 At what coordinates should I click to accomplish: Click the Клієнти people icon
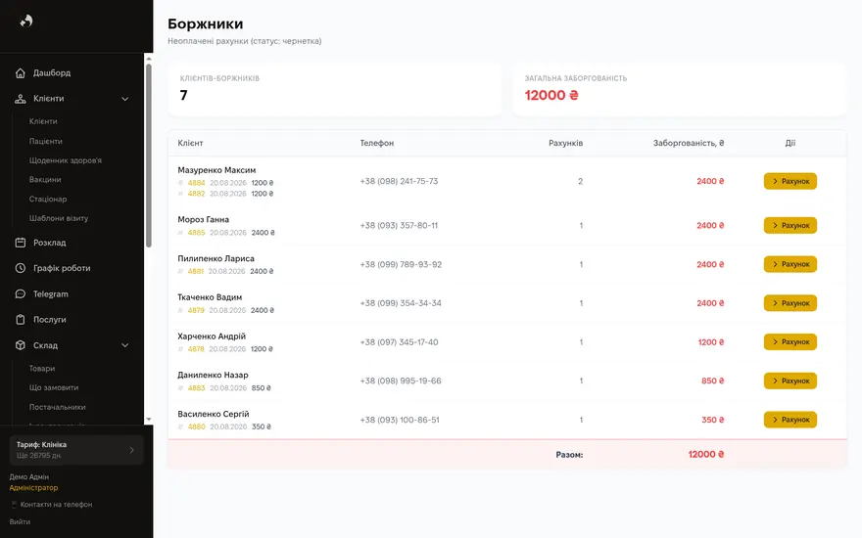[21, 99]
